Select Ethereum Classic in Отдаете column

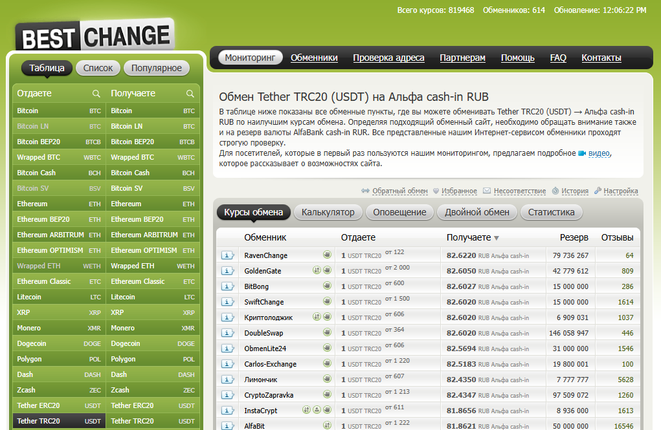(59, 281)
